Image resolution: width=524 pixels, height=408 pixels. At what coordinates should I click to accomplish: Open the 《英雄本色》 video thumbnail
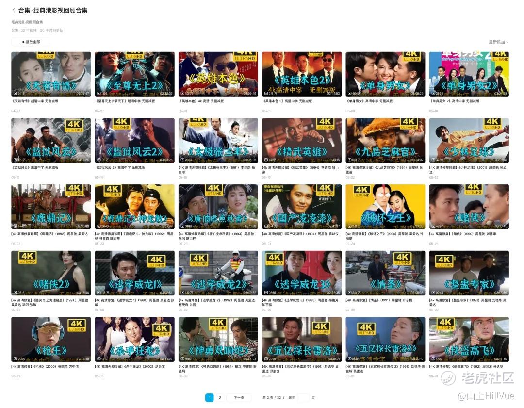[218, 74]
